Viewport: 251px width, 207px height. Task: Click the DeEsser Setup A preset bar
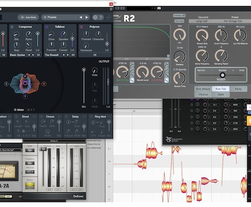(54, 141)
